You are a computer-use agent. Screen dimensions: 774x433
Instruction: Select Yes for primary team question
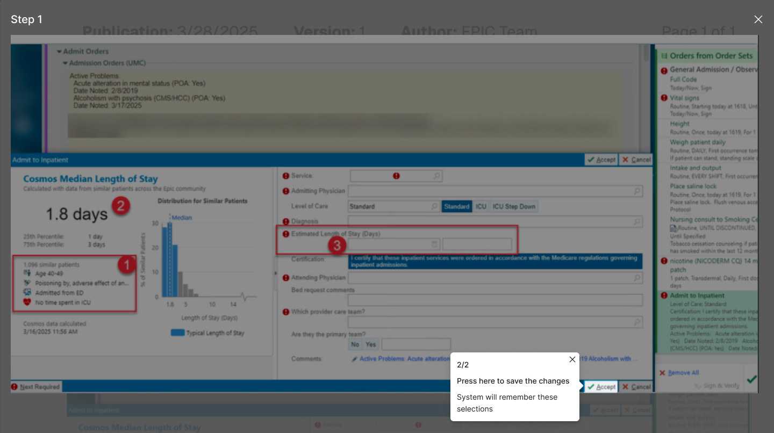pyautogui.click(x=371, y=344)
